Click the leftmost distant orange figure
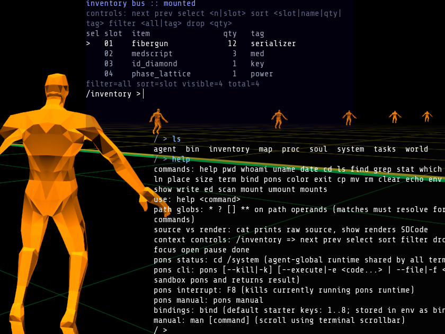Image resolution: width=445 pixels, height=334 pixels. (x=157, y=120)
